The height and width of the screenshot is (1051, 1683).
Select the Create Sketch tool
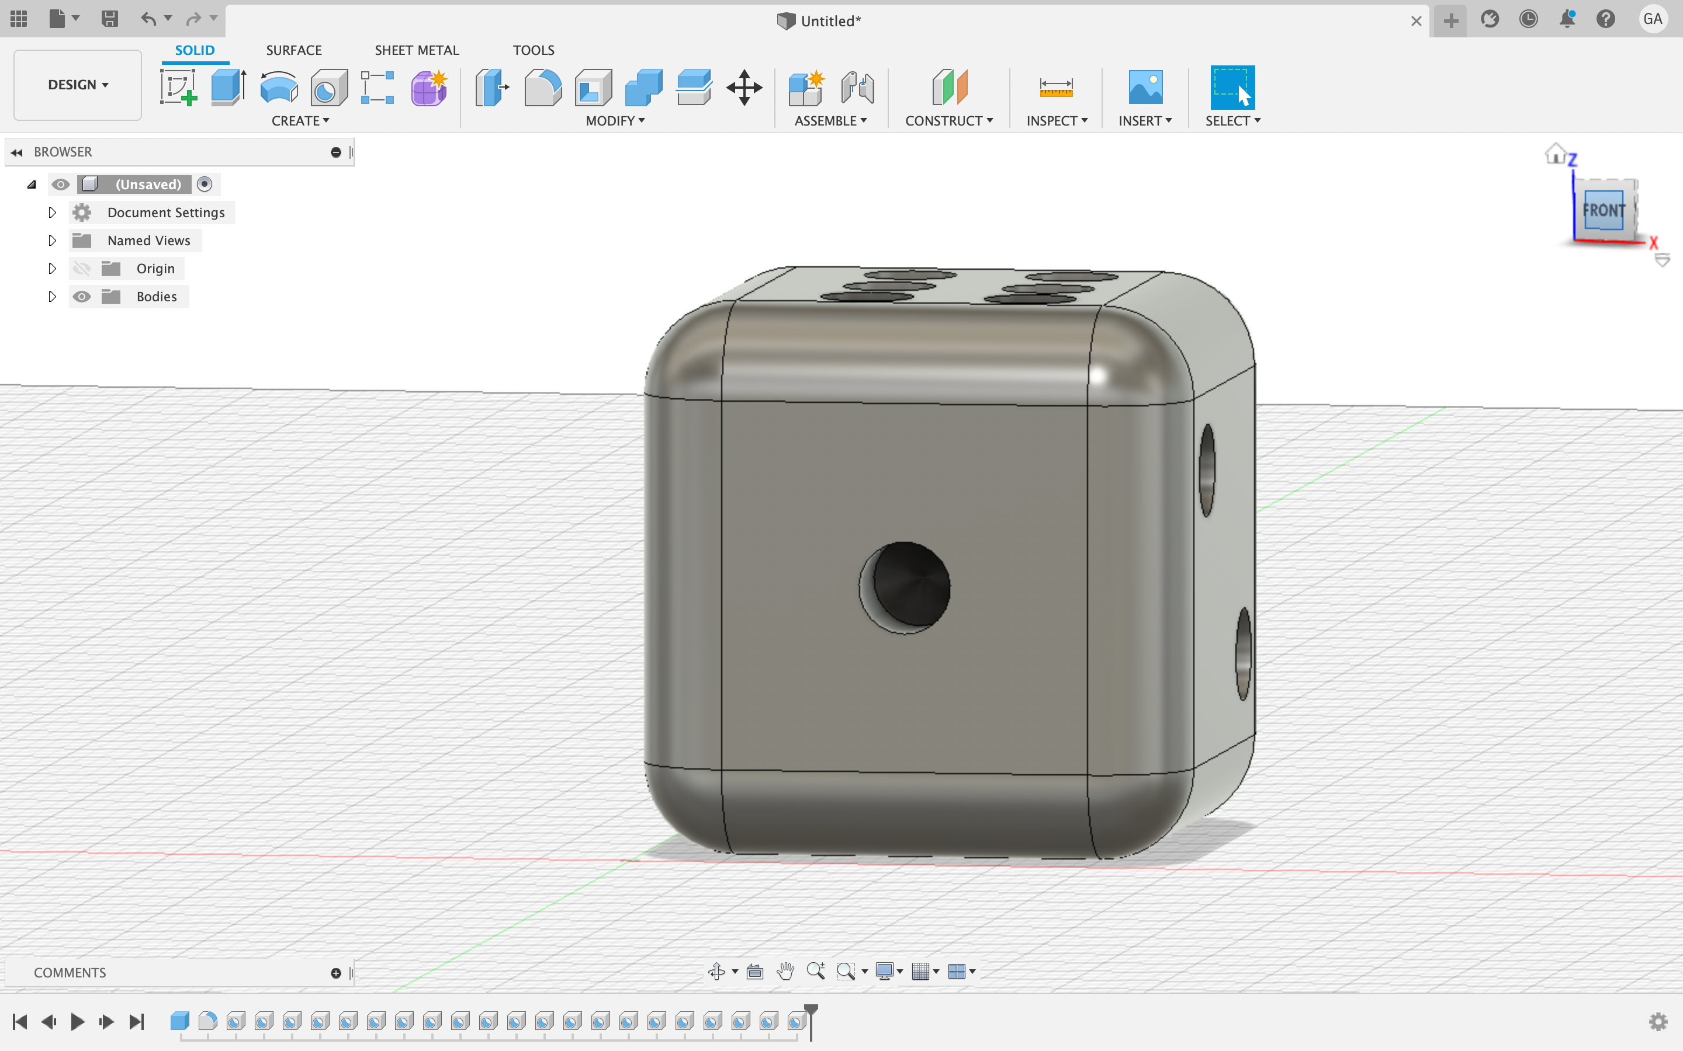[179, 88]
